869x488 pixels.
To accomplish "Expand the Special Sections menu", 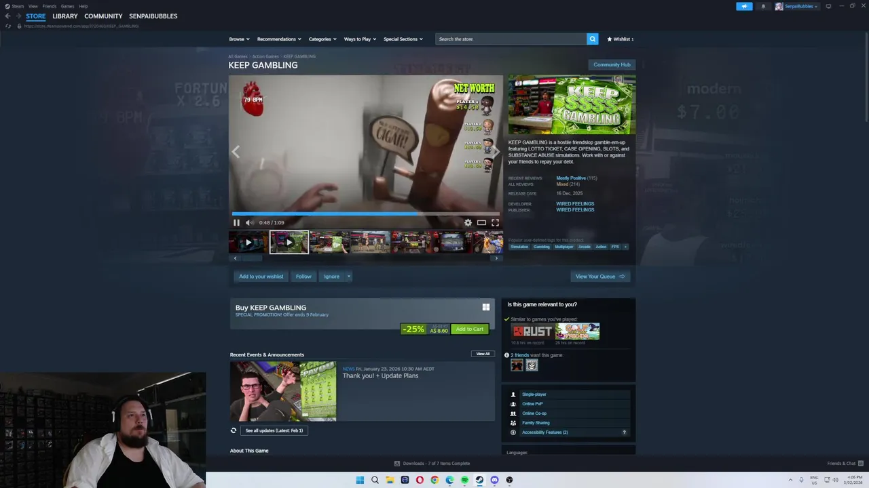I will [403, 39].
